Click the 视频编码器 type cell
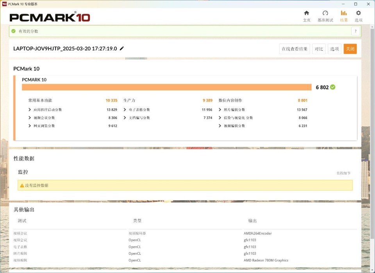The height and width of the screenshot is (273, 375). (x=137, y=233)
